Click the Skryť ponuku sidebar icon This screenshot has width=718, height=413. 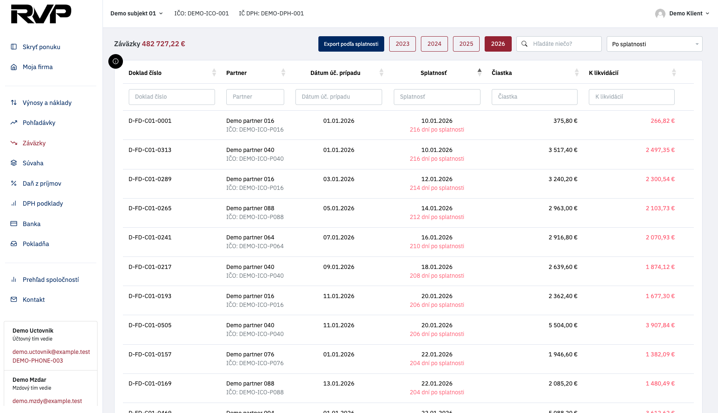(x=14, y=47)
